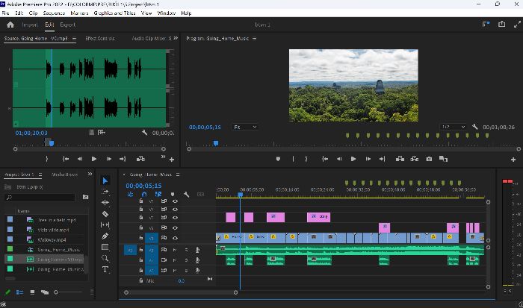This screenshot has width=523, height=308.
Task: Switch to Effect Controls tab
Action: (99, 39)
